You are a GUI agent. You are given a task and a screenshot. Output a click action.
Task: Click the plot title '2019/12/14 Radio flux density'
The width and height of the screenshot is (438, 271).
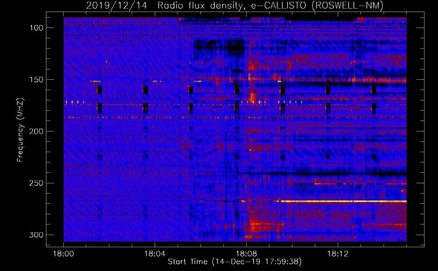click(235, 6)
